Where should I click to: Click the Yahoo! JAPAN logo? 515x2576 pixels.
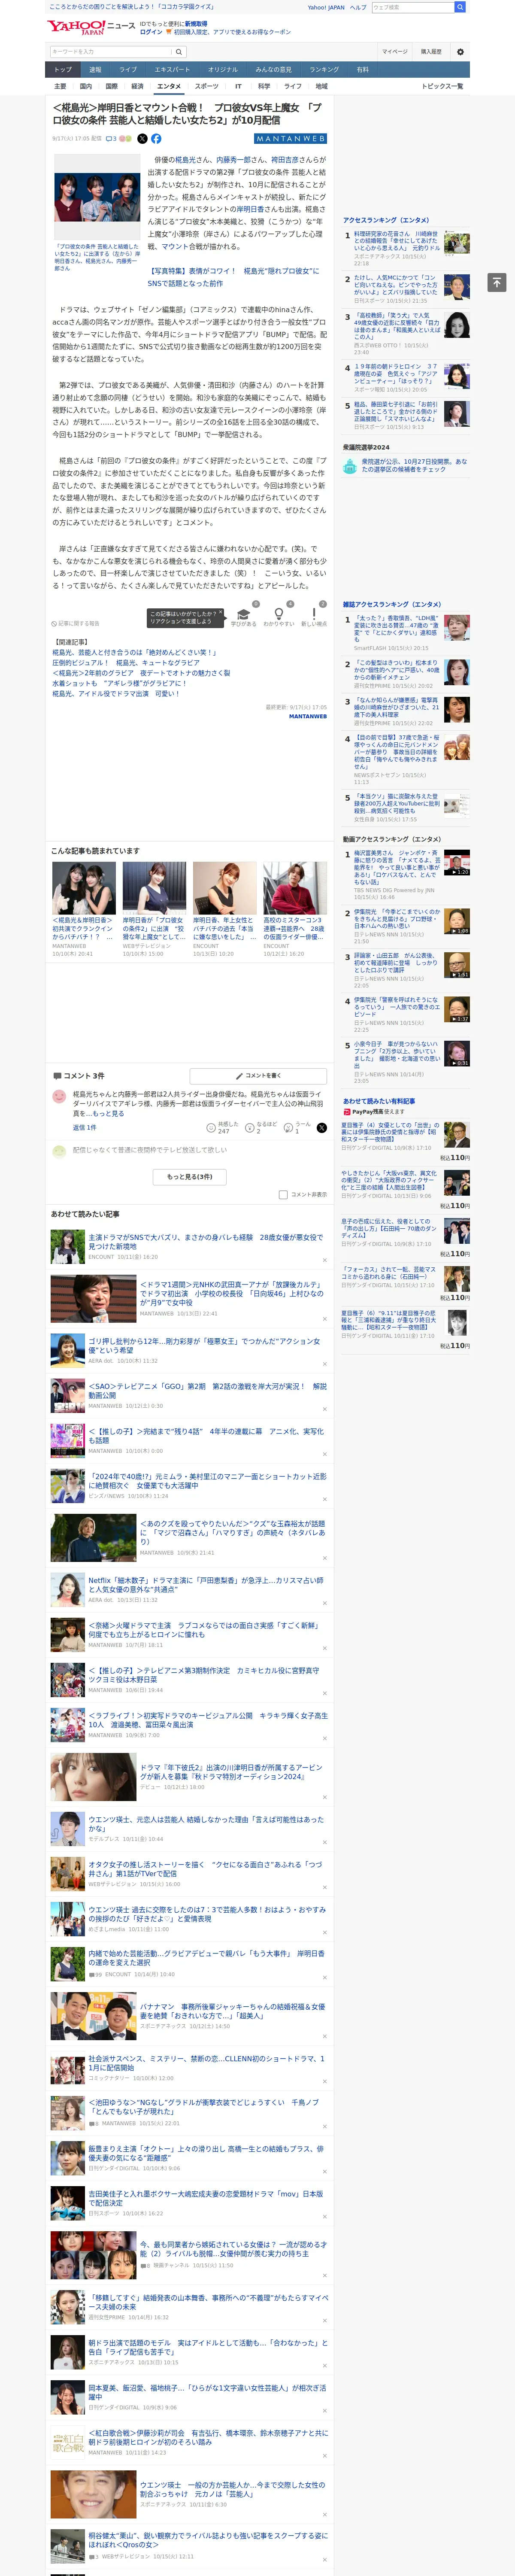(x=76, y=27)
